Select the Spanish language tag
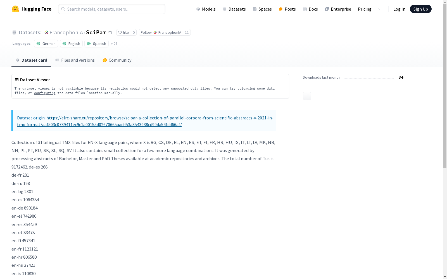The height and width of the screenshot is (279, 447). (96, 44)
